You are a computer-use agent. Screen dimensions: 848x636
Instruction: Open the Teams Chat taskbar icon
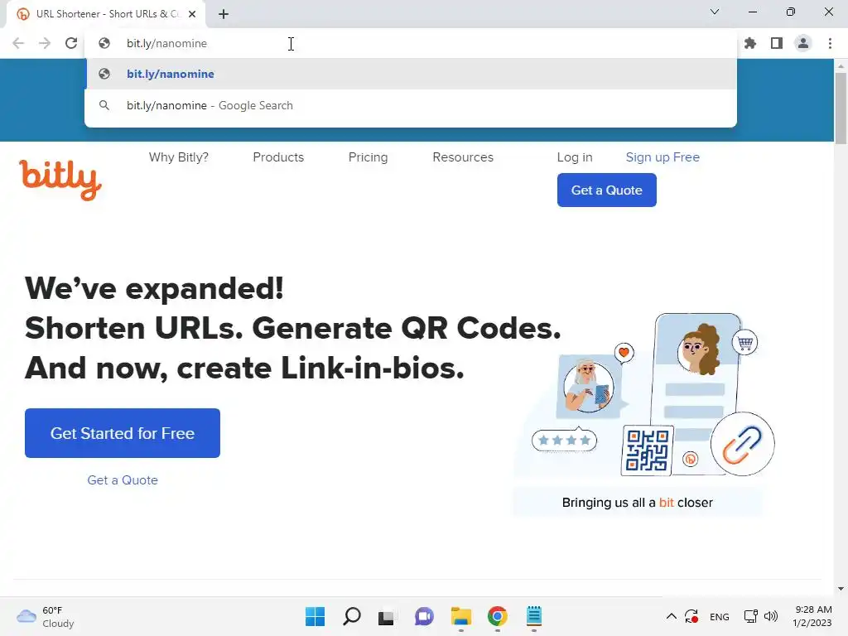pyautogui.click(x=424, y=616)
